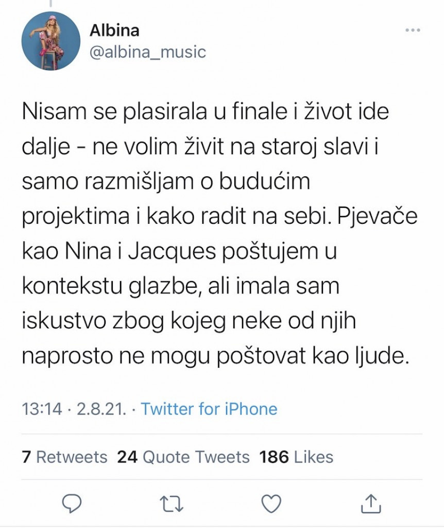The image size is (444, 528).
Task: Tap the reply speech bubble icon
Action: pos(72,503)
